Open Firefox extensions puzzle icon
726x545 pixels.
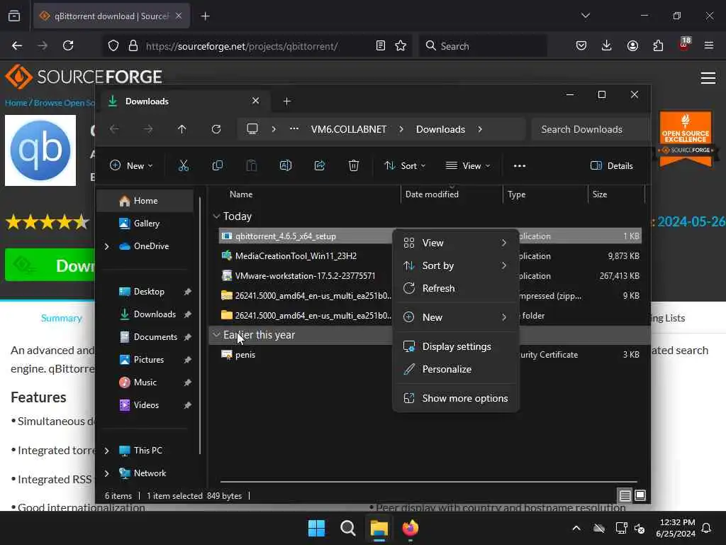pos(658,45)
